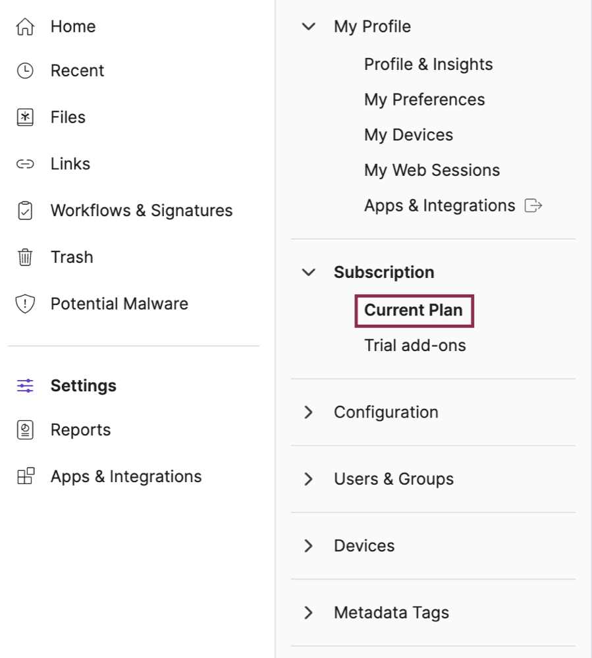Viewport: 592px width, 658px height.
Task: Select the Links chain icon
Action: 25,163
